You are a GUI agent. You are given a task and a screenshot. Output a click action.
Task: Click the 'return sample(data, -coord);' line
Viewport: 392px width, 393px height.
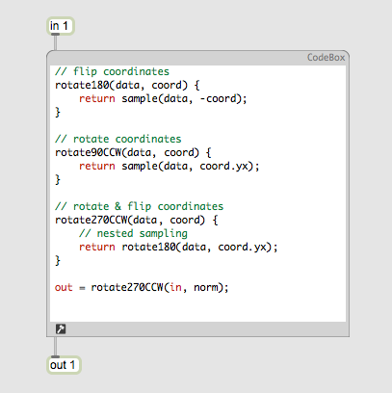pos(163,98)
